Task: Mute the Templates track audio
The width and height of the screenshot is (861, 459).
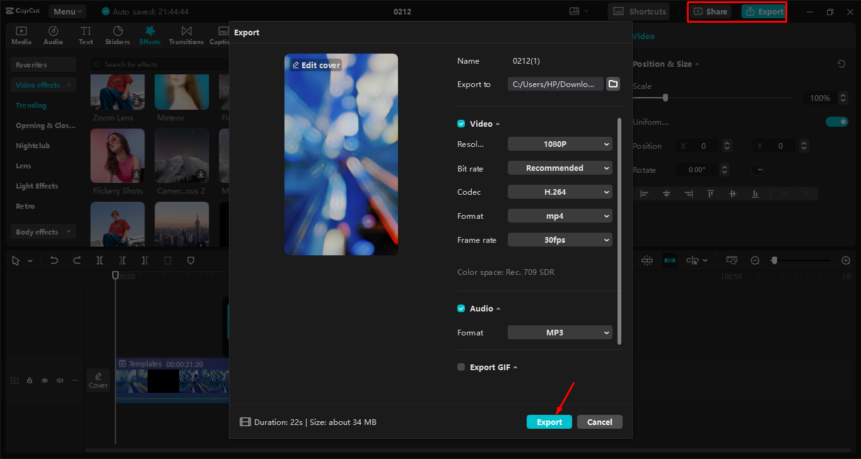Action: click(59, 380)
